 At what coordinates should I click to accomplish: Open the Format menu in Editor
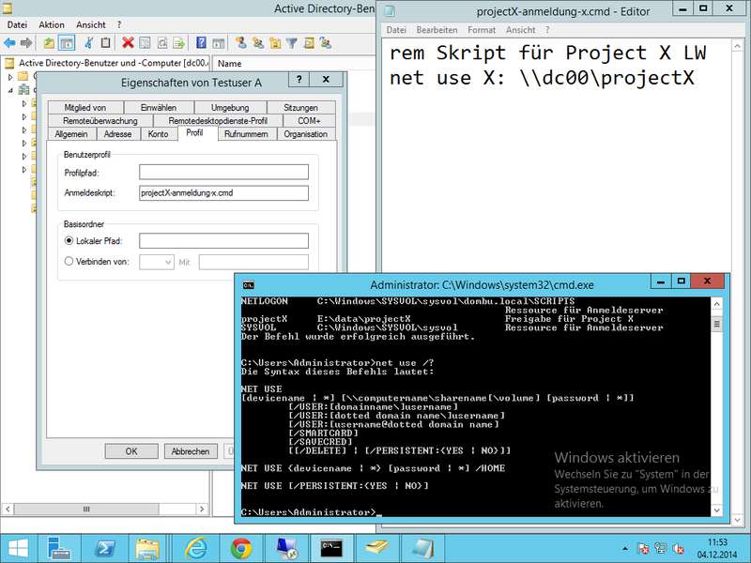(x=482, y=30)
